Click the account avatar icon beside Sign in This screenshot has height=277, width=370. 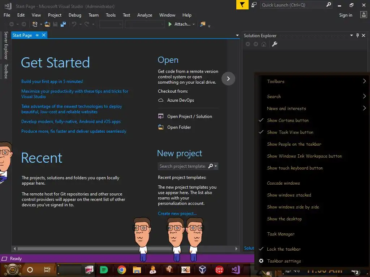[x=363, y=15]
